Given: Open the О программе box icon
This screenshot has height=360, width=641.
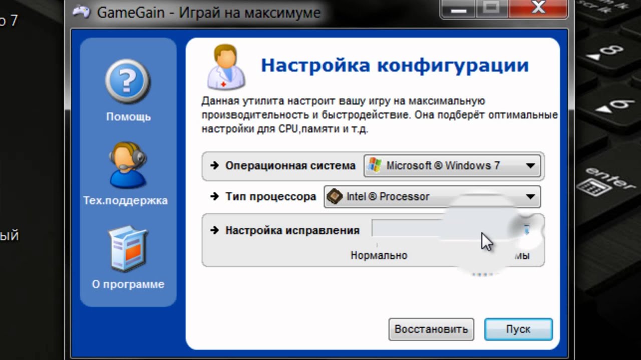Looking at the screenshot, I should [x=128, y=249].
